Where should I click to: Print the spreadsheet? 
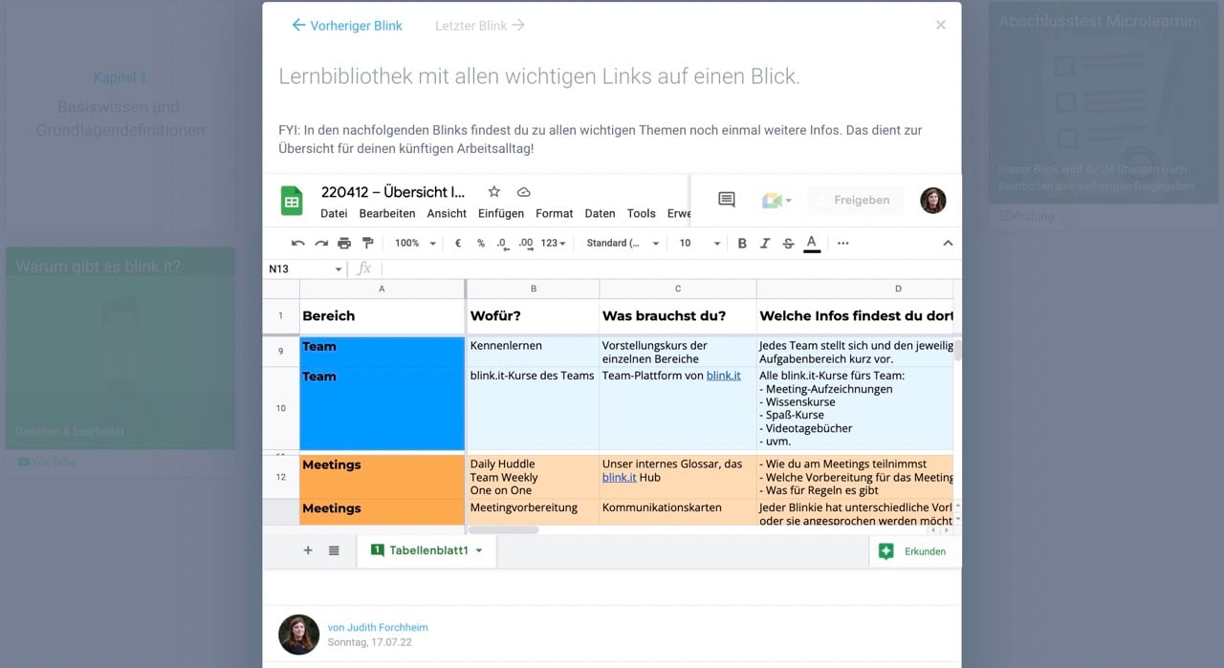(x=344, y=244)
